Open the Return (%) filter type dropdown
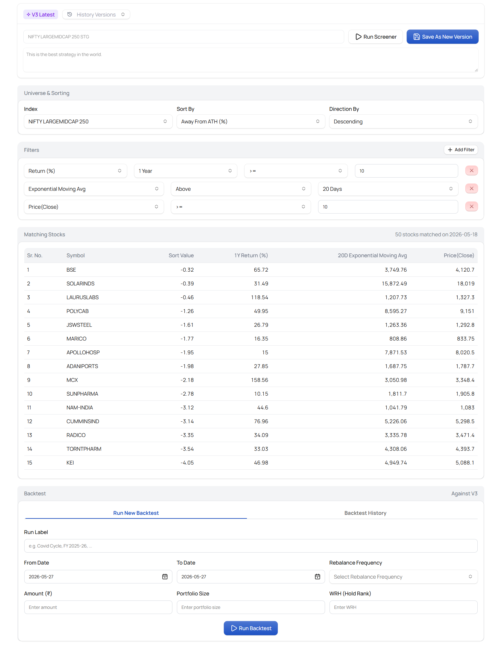 pyautogui.click(x=75, y=171)
